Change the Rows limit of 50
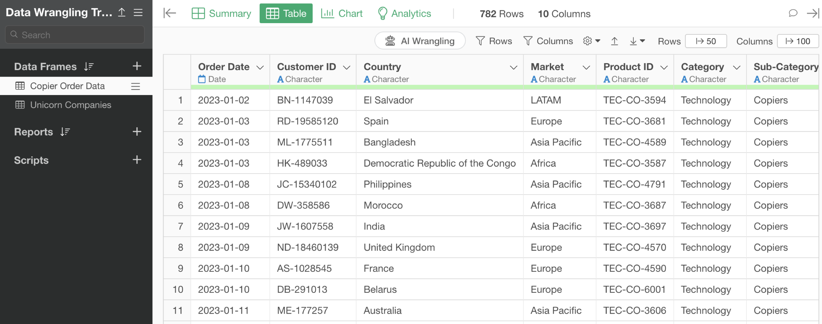 tap(706, 41)
